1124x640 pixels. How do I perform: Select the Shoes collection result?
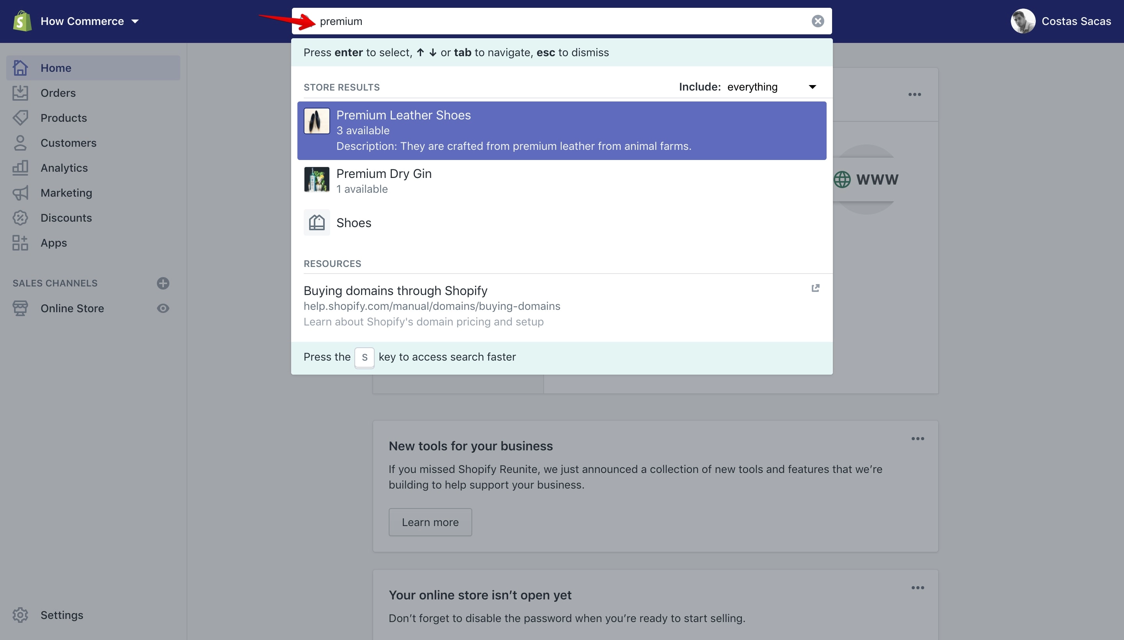561,223
